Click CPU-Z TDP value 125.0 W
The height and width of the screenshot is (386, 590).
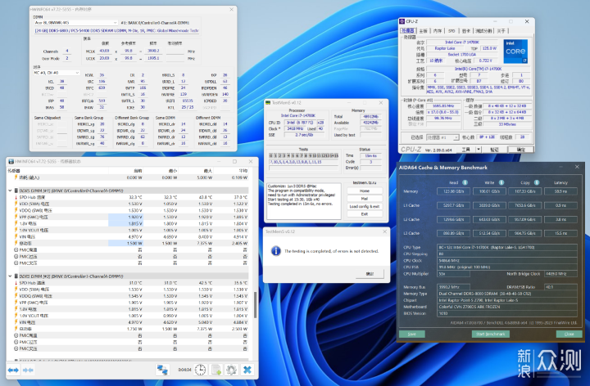(488, 48)
